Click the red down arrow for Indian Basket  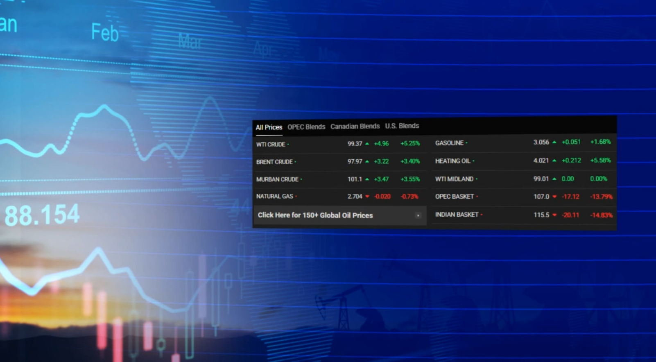click(x=554, y=215)
